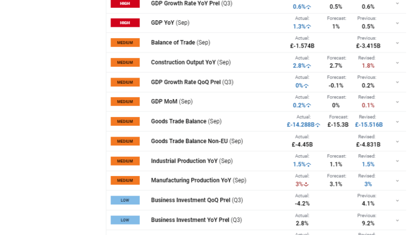Click the down arrow beside 3% actual
This screenshot has width=410, height=235.
tap(306, 184)
